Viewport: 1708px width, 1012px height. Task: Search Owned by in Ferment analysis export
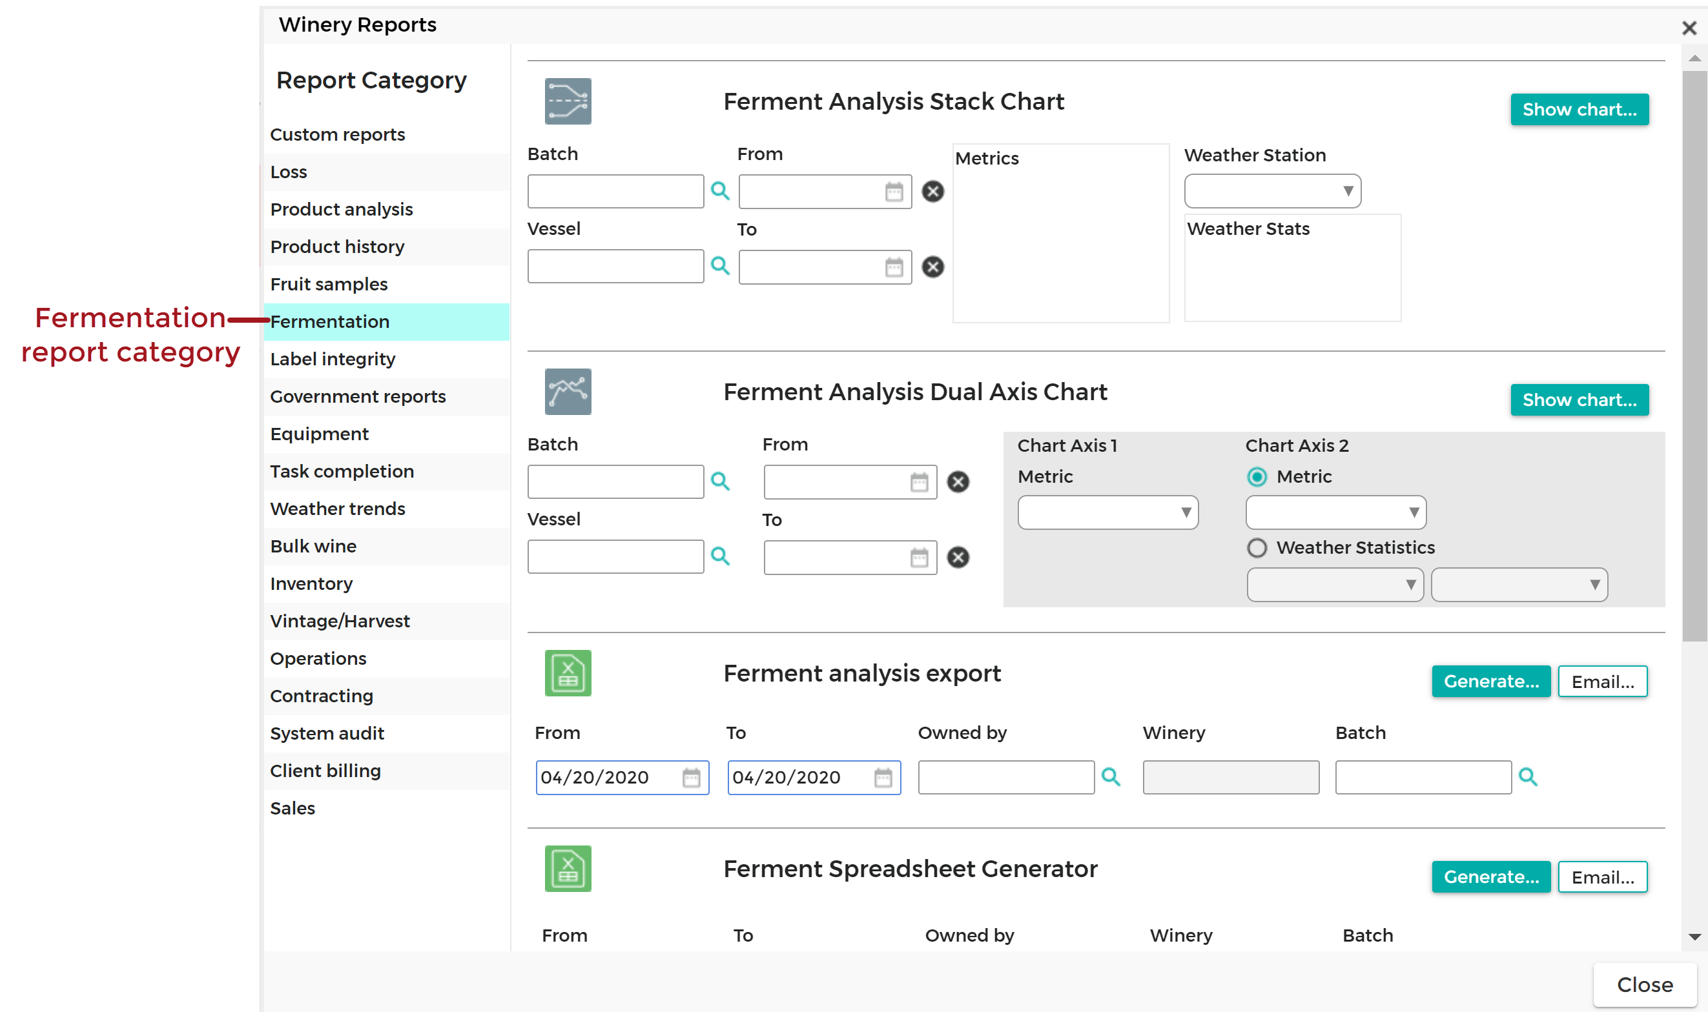point(1111,776)
